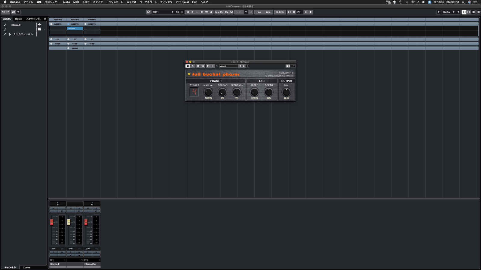481x270 pixels.
Task: Mute the Stereo In channel
Action: pyautogui.click(x=54, y=208)
